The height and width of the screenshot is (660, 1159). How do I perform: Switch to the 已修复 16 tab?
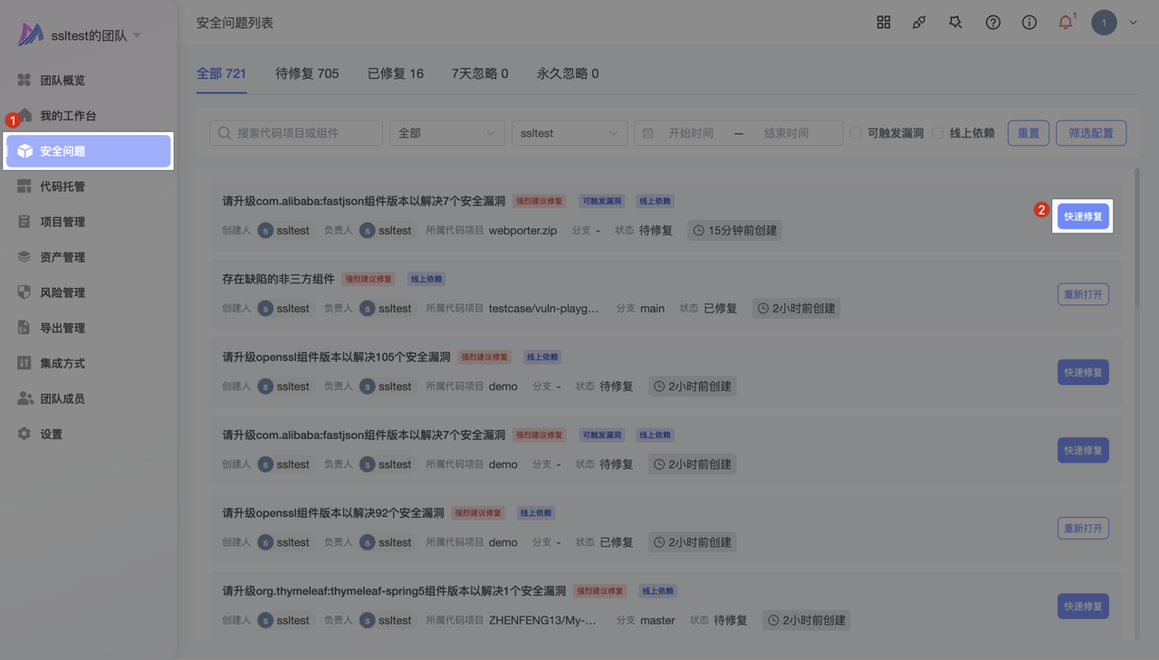pyautogui.click(x=395, y=73)
